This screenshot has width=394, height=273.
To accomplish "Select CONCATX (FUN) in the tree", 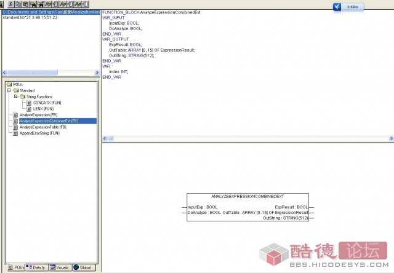I will pos(46,103).
